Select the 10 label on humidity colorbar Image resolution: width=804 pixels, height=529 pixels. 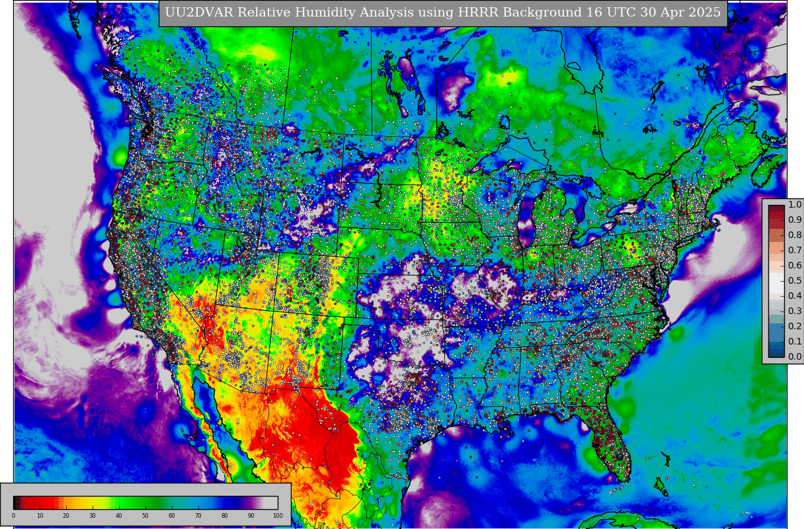(40, 516)
